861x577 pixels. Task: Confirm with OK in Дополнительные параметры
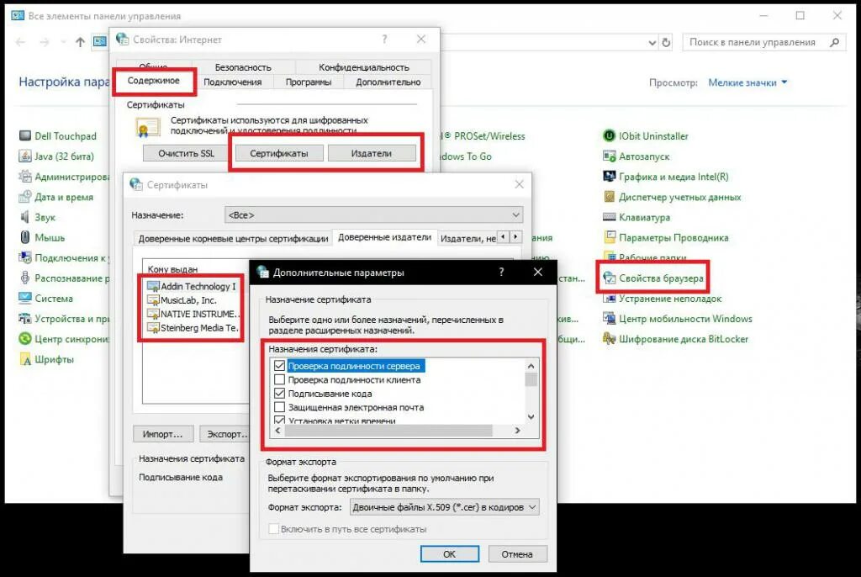(x=450, y=554)
